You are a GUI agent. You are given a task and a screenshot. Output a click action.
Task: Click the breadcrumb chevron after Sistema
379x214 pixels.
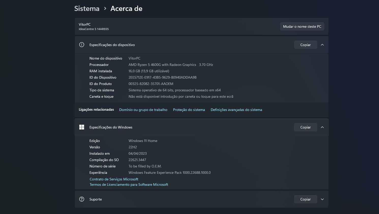pos(105,8)
